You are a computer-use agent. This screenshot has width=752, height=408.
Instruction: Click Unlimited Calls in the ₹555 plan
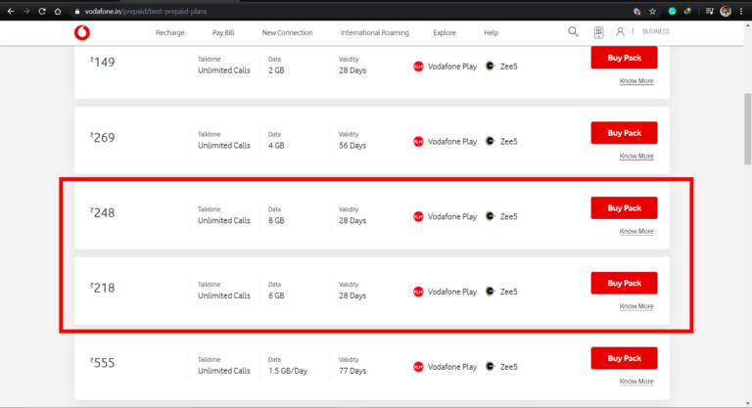click(224, 371)
